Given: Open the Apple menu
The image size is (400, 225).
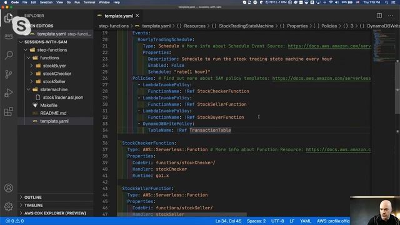Looking at the screenshot, I should tap(6, 2).
